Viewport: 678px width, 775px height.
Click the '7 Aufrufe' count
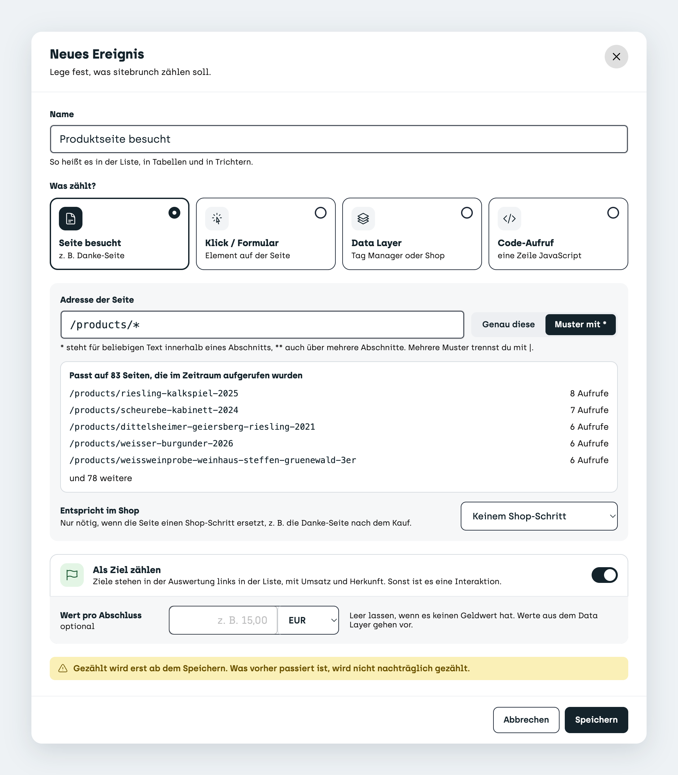pyautogui.click(x=589, y=410)
